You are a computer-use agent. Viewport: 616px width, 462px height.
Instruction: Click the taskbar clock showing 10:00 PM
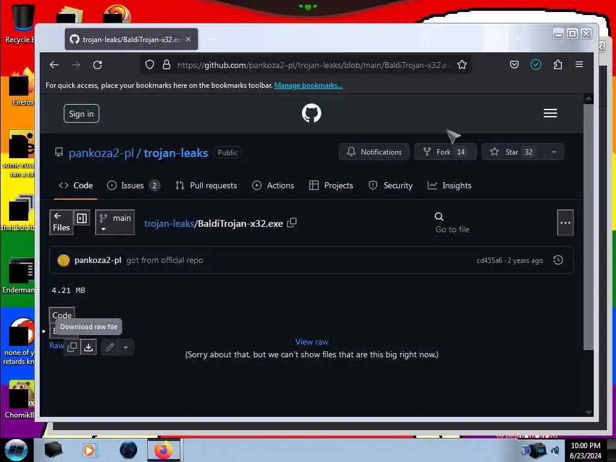point(585,450)
